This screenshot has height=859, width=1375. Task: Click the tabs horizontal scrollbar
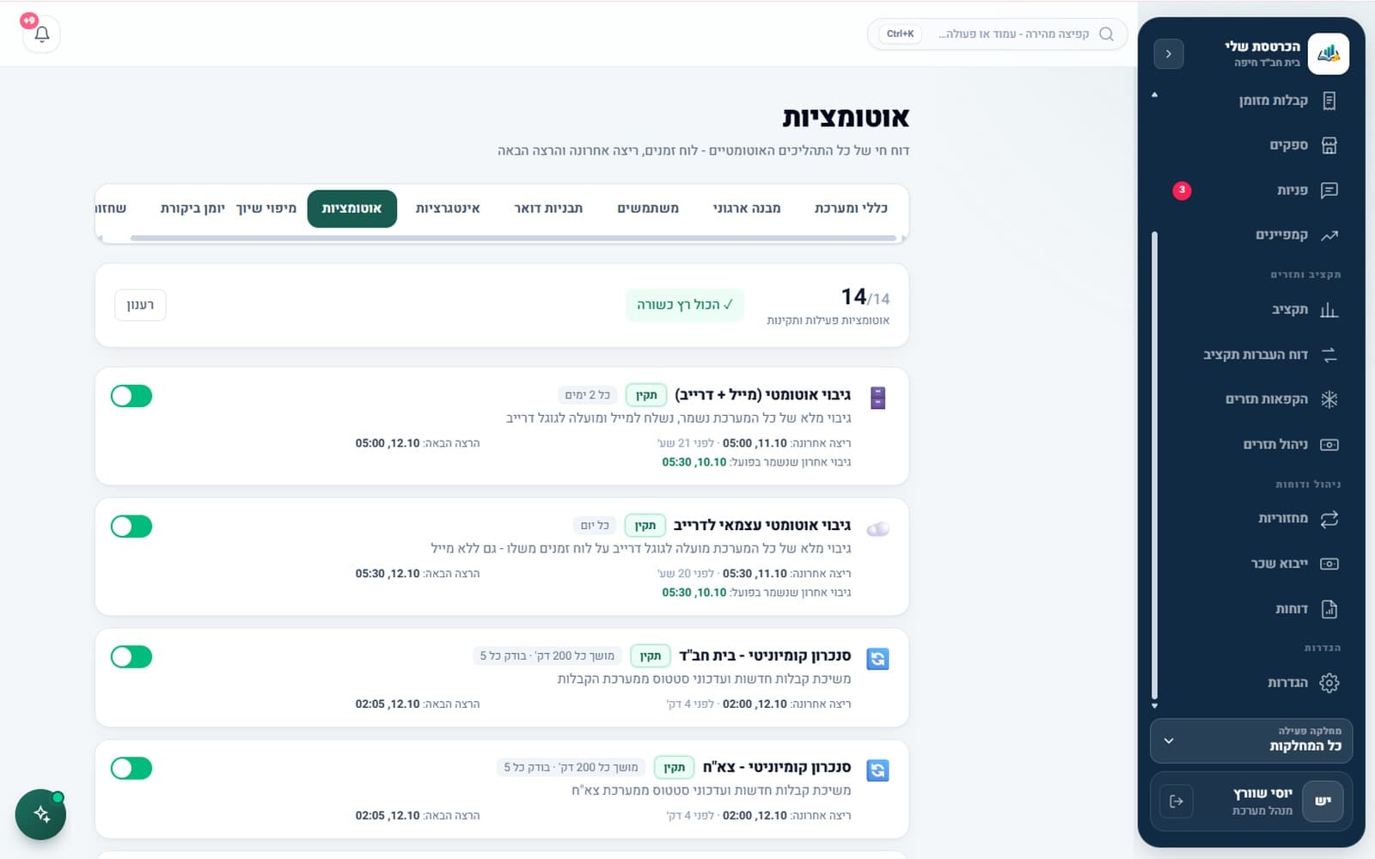[x=513, y=238]
